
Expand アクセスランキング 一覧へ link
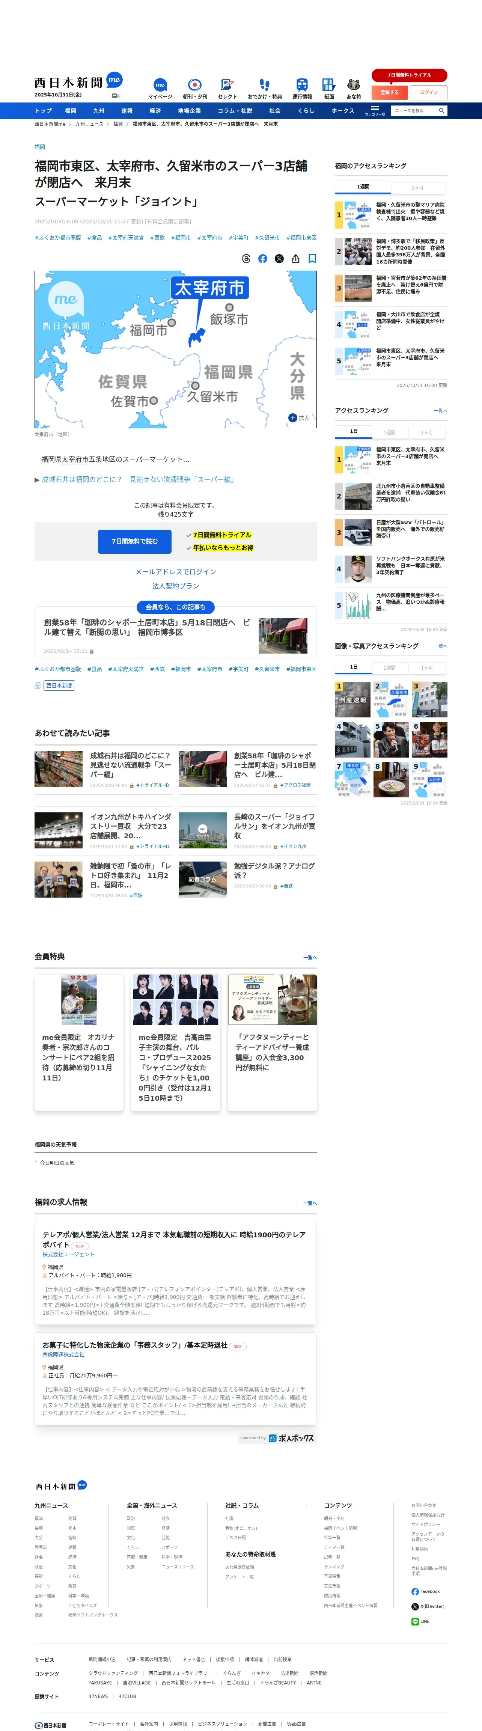(x=440, y=411)
